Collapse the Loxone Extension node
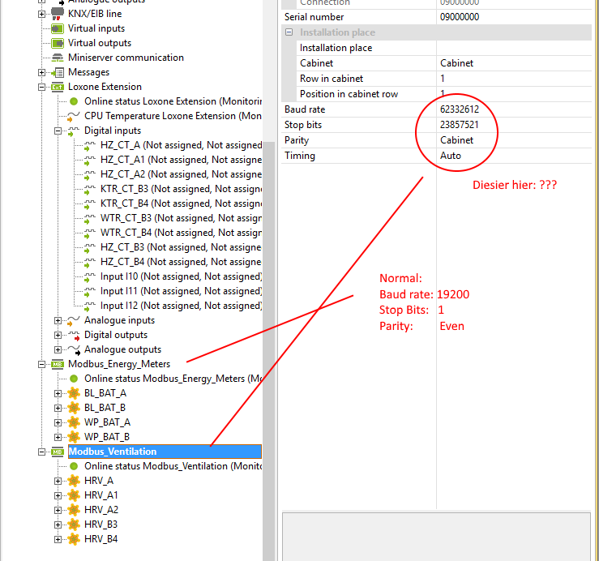 click(x=41, y=87)
